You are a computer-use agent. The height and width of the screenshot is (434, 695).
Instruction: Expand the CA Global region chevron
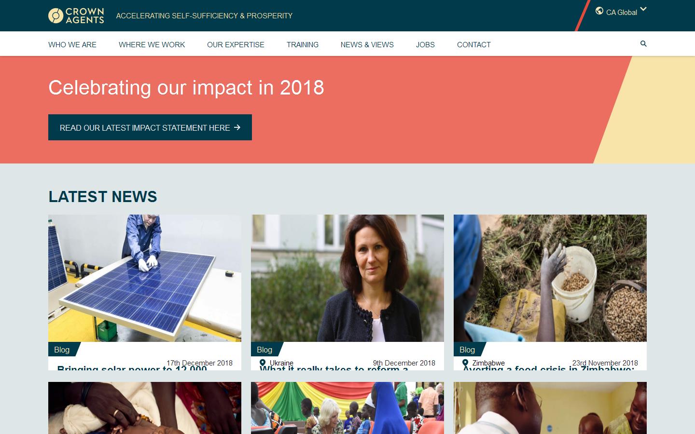643,9
